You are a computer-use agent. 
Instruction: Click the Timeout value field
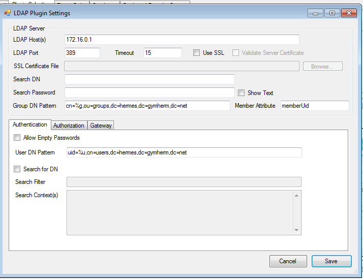pyautogui.click(x=162, y=53)
